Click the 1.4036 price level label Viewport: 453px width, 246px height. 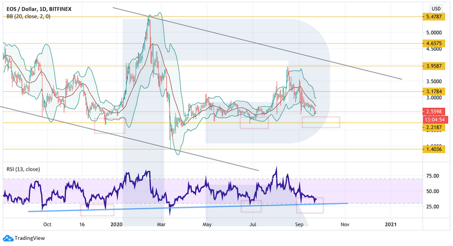point(434,149)
